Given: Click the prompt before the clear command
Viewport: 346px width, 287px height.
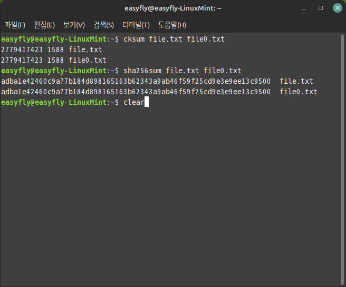Looking at the screenshot, I should [60, 102].
